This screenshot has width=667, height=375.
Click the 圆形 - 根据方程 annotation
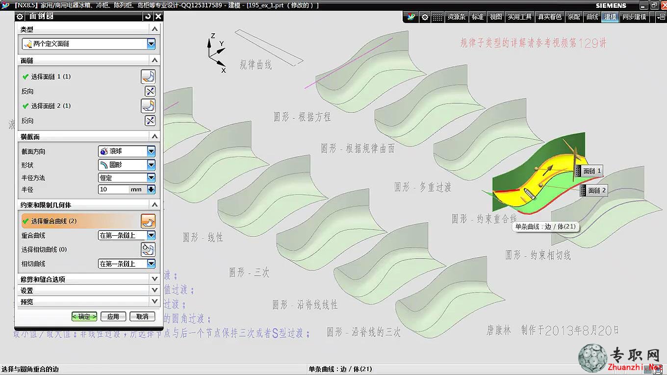[x=302, y=117]
